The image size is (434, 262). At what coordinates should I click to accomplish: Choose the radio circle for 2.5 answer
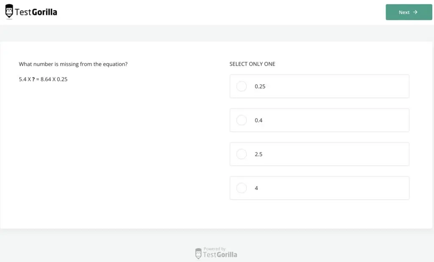241,154
